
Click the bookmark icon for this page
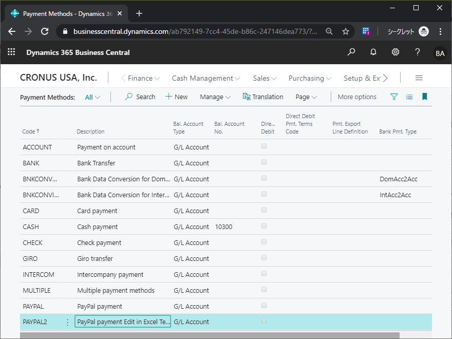pos(425,97)
